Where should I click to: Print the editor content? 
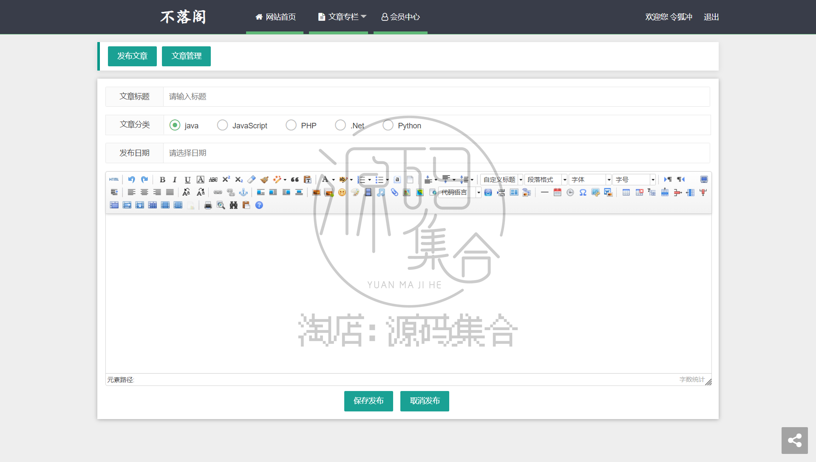(x=208, y=205)
